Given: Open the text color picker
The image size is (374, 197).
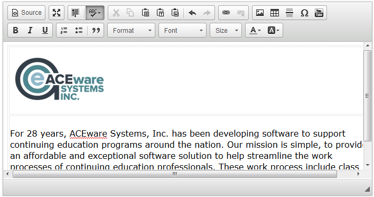Looking at the screenshot, I should [x=255, y=30].
